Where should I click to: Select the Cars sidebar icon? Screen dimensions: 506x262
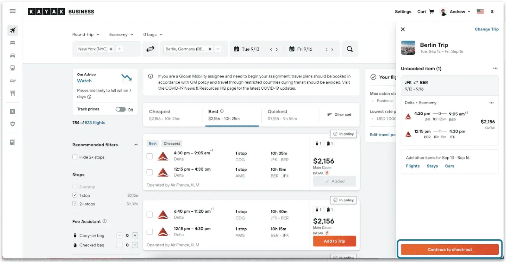13,56
